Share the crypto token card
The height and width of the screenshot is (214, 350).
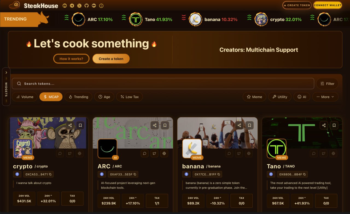70,125
